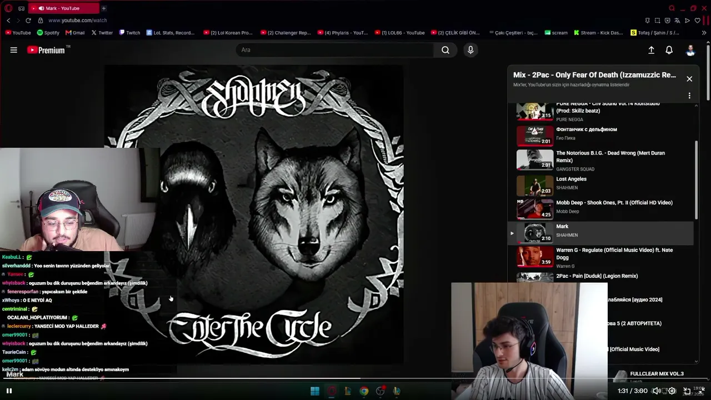
Task: Open the Mix playlist options menu
Action: (689, 96)
